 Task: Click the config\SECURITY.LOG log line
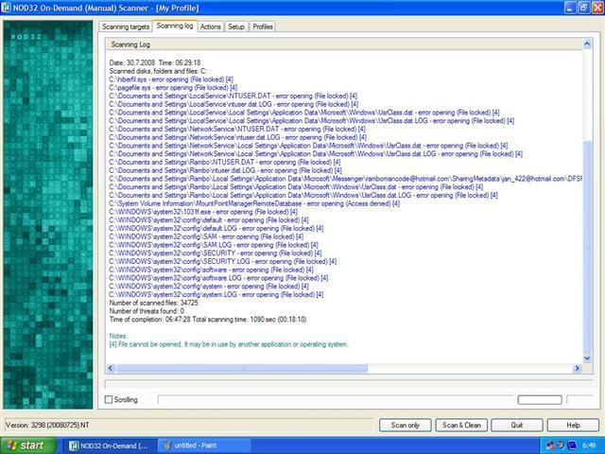coord(223,261)
